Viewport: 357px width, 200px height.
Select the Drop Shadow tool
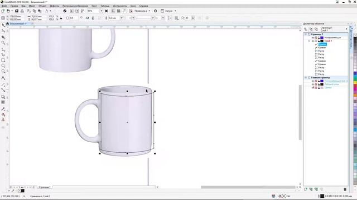[3, 97]
